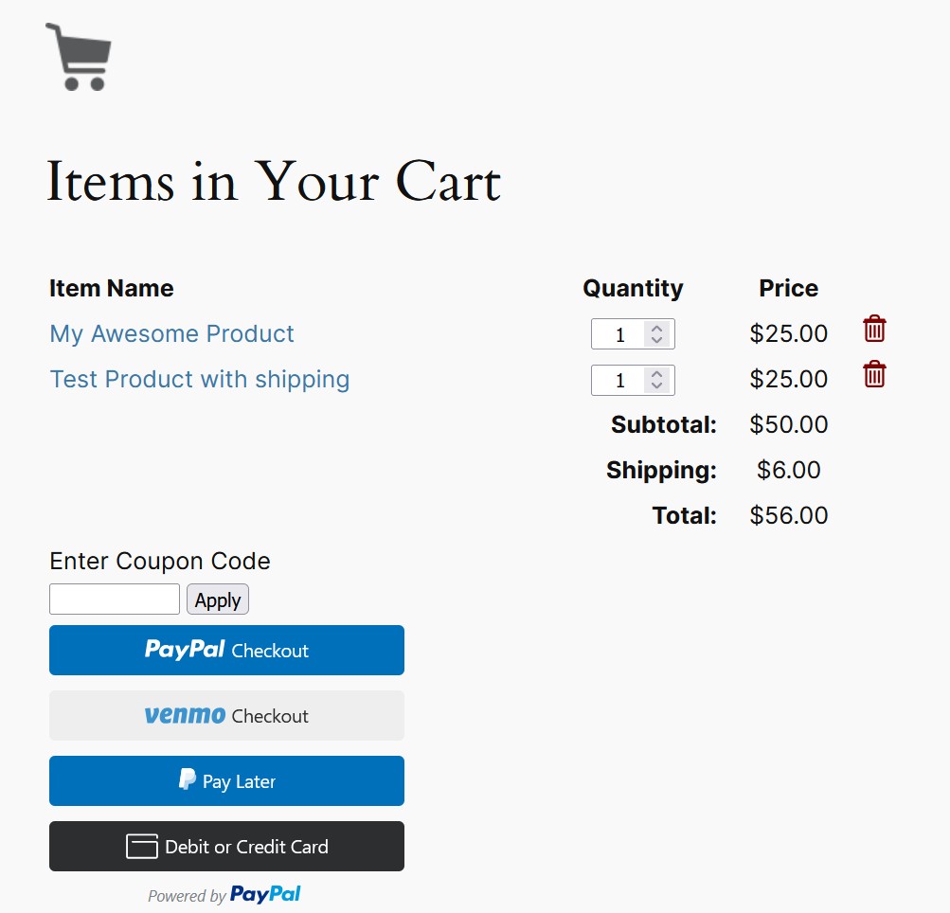
Task: Decrease quantity of Test Product with shipping
Action: 657,385
